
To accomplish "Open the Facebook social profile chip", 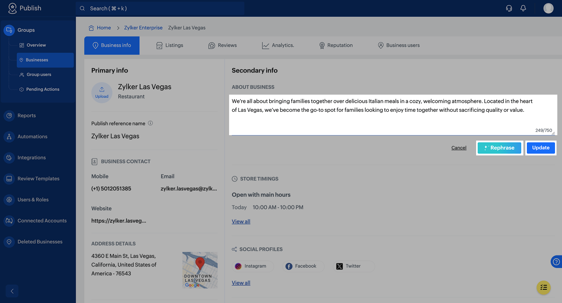I will tap(304, 266).
